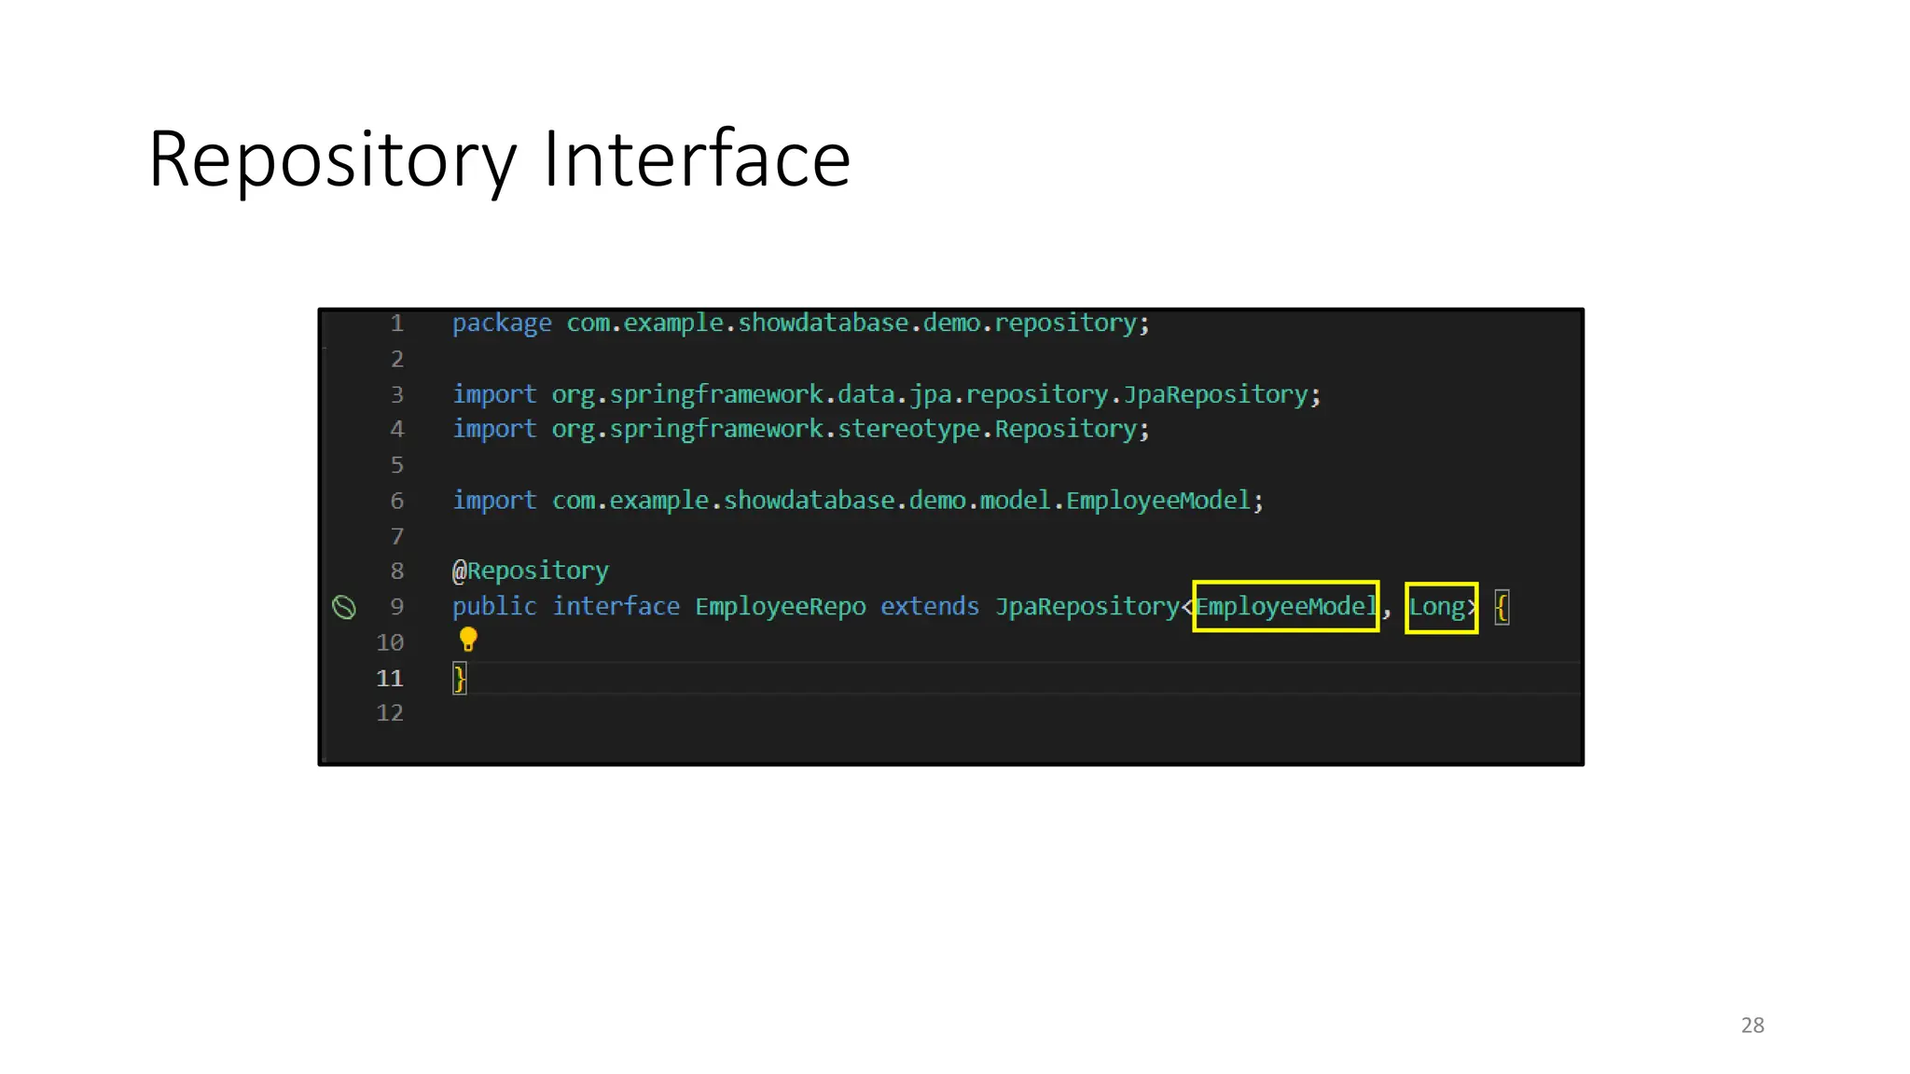Image resolution: width=1910 pixels, height=1074 pixels.
Task: Click the JpaRepository class name on line 9
Action: point(1087,607)
